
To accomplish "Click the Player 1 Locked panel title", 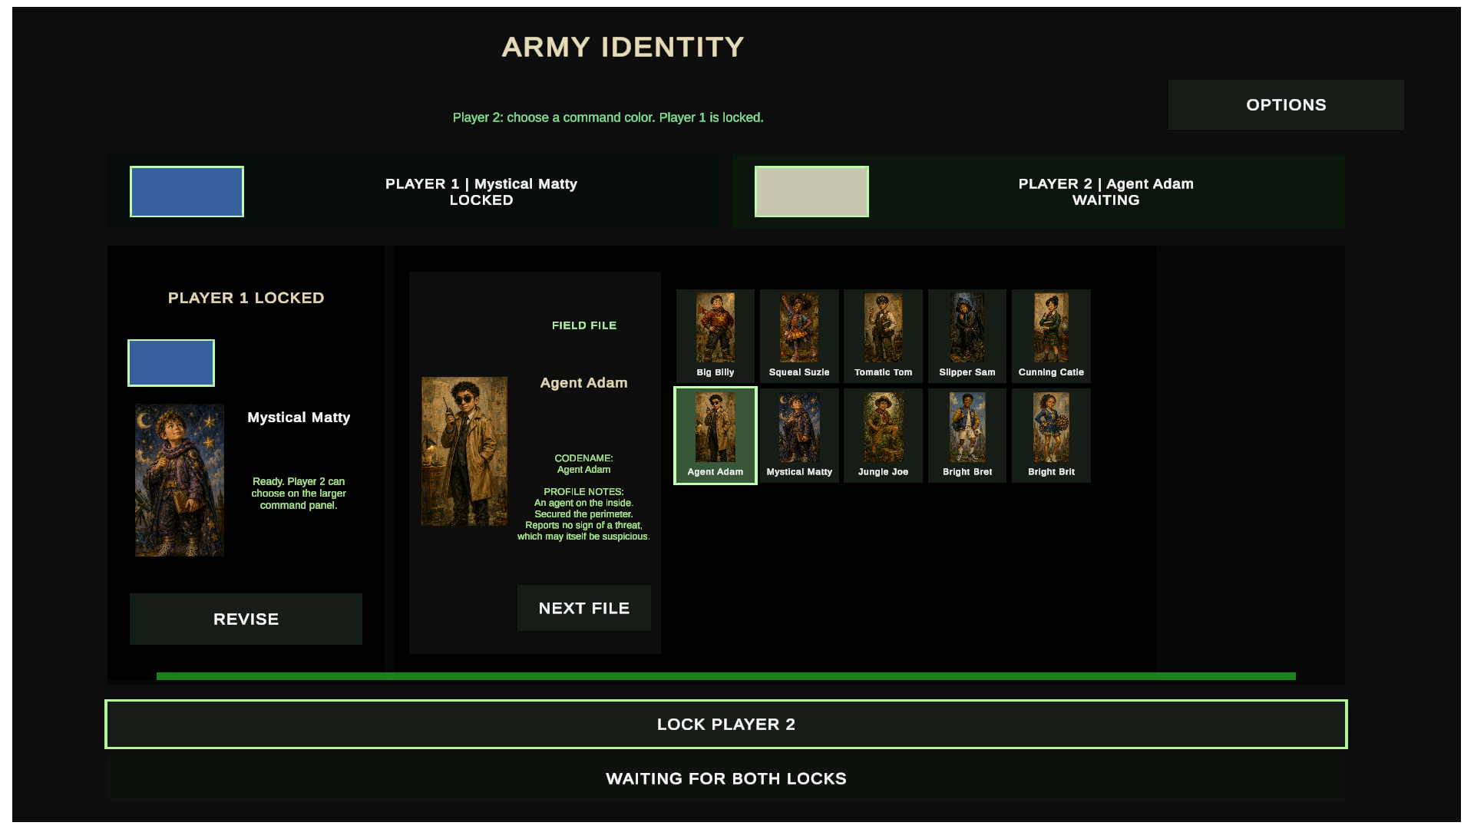I will (246, 298).
